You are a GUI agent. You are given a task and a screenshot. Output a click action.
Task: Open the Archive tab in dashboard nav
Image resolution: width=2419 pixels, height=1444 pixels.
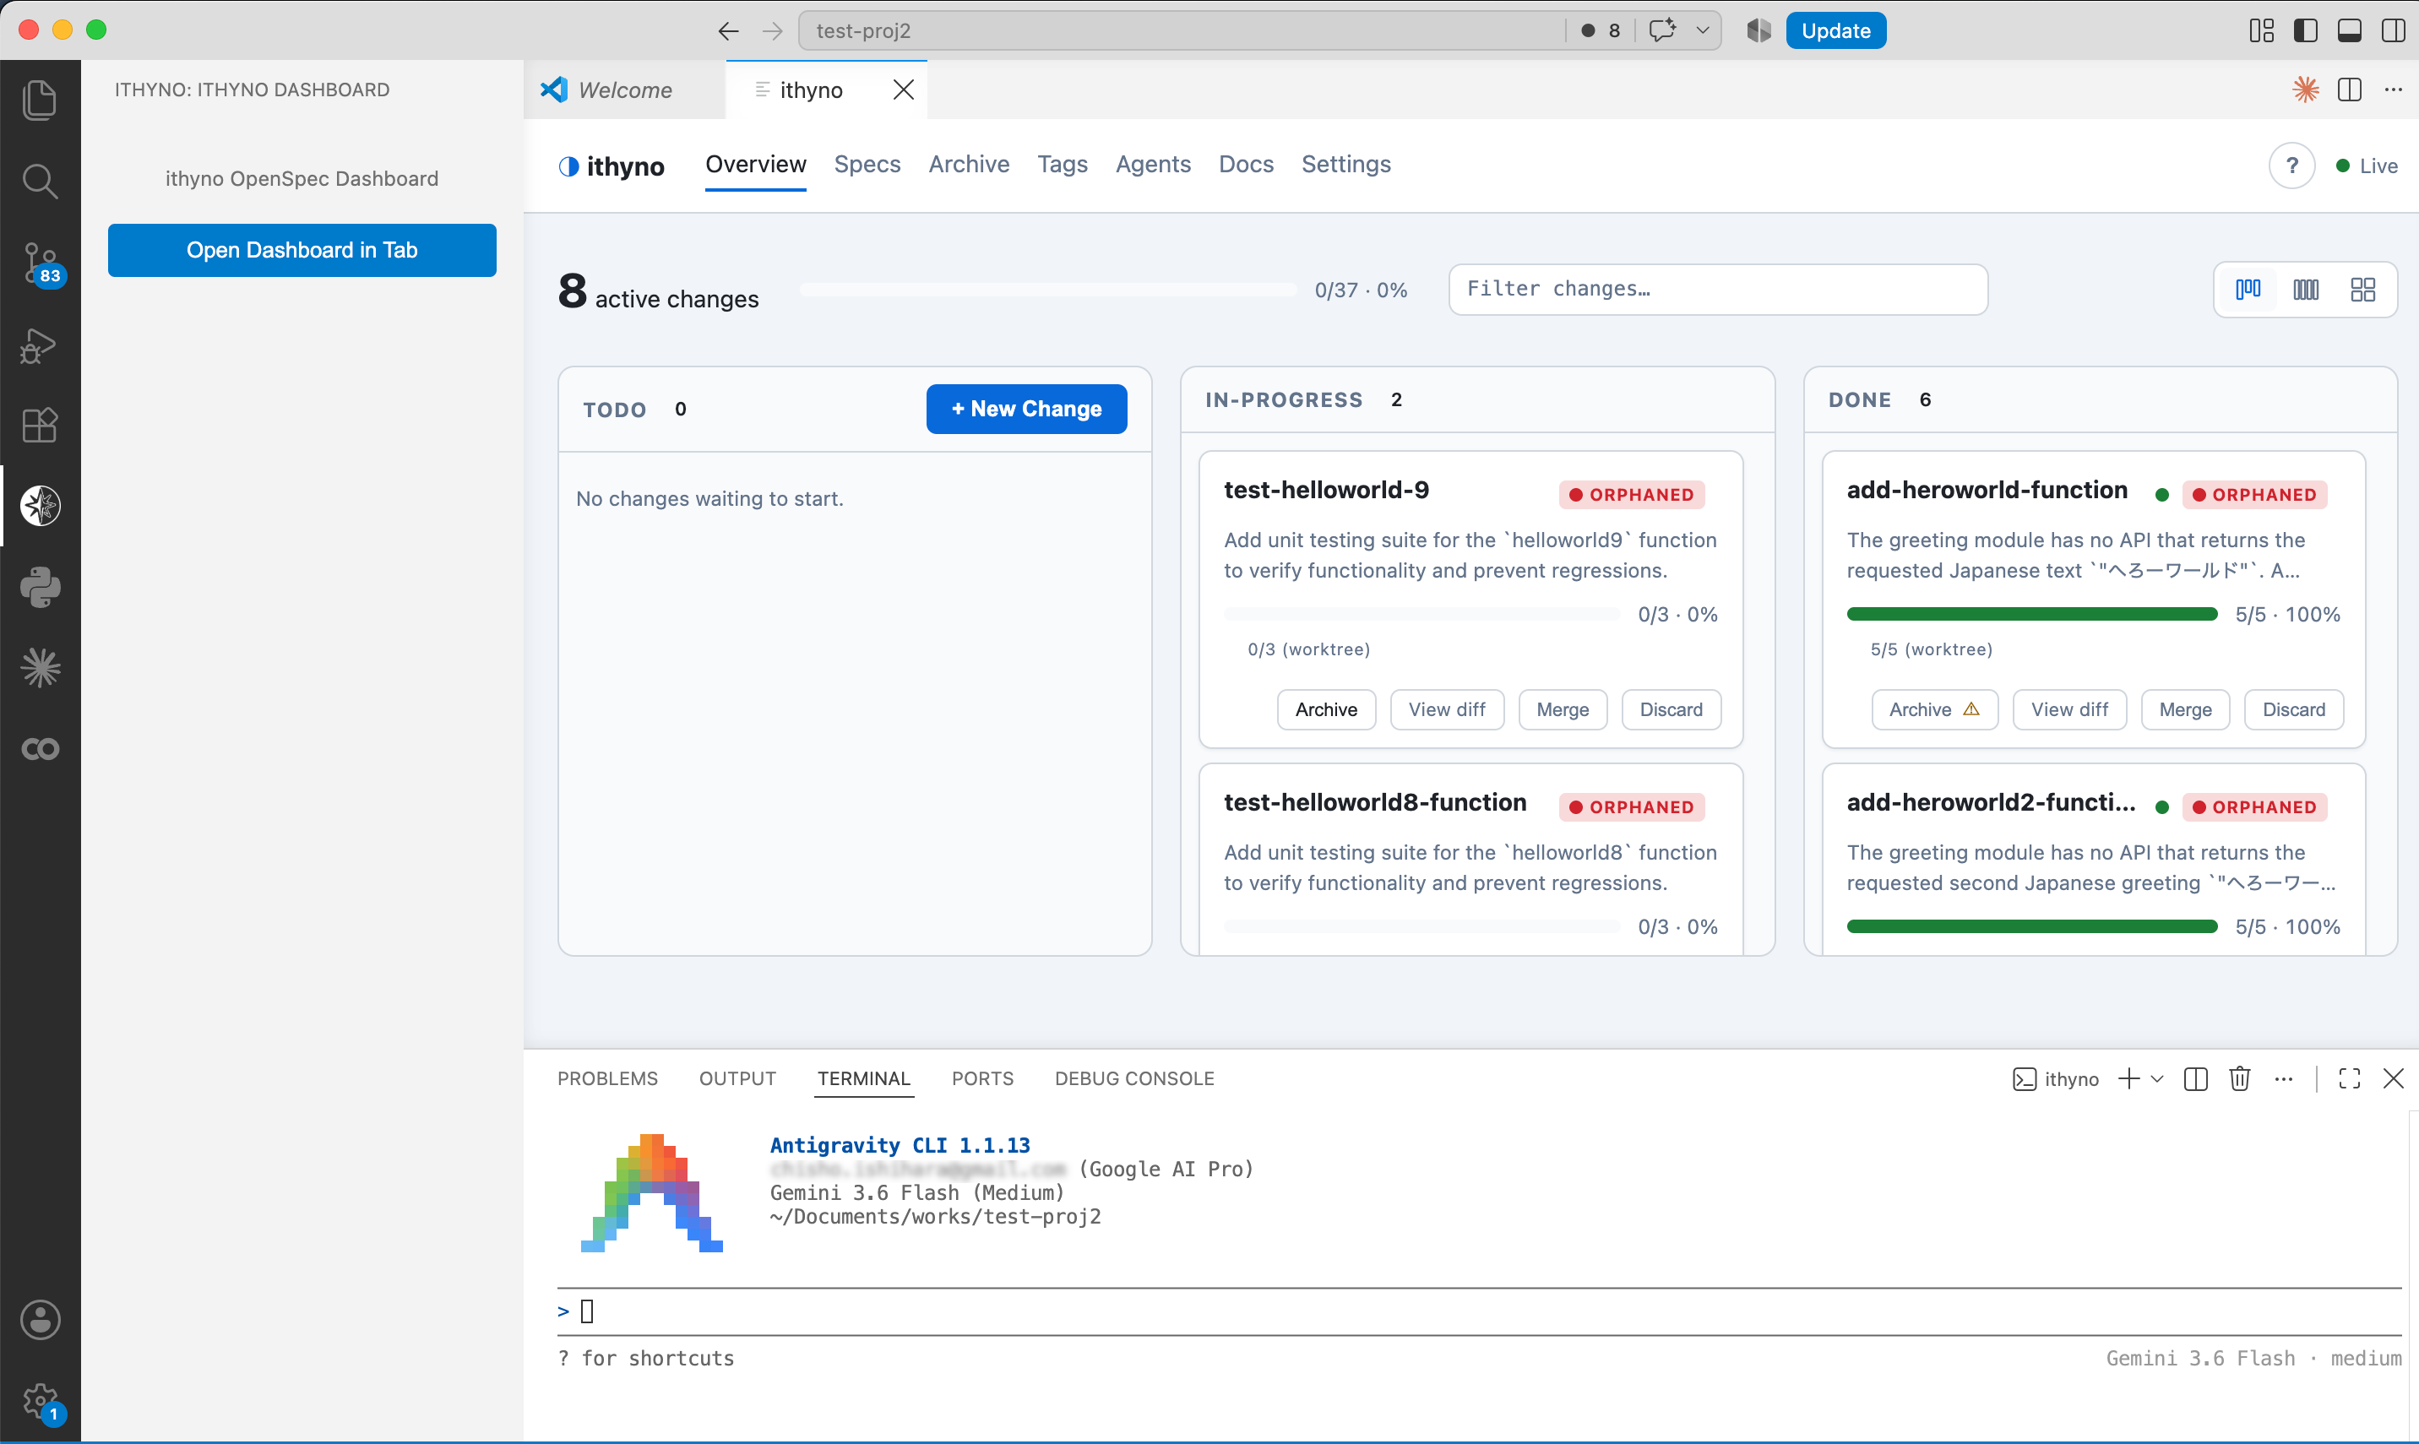pyautogui.click(x=968, y=164)
